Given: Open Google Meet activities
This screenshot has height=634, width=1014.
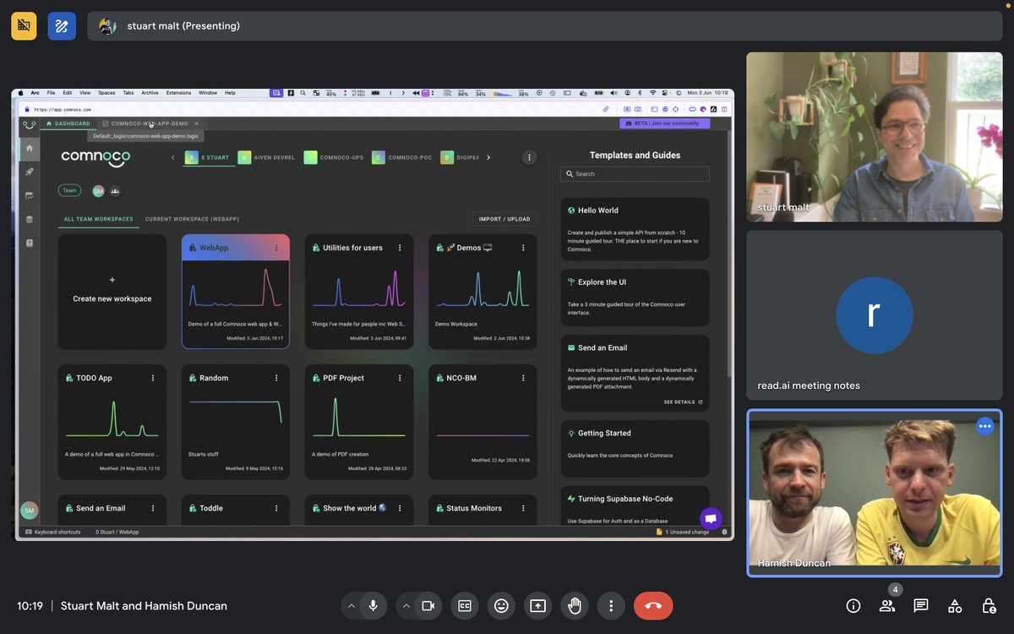Looking at the screenshot, I should click(x=954, y=605).
